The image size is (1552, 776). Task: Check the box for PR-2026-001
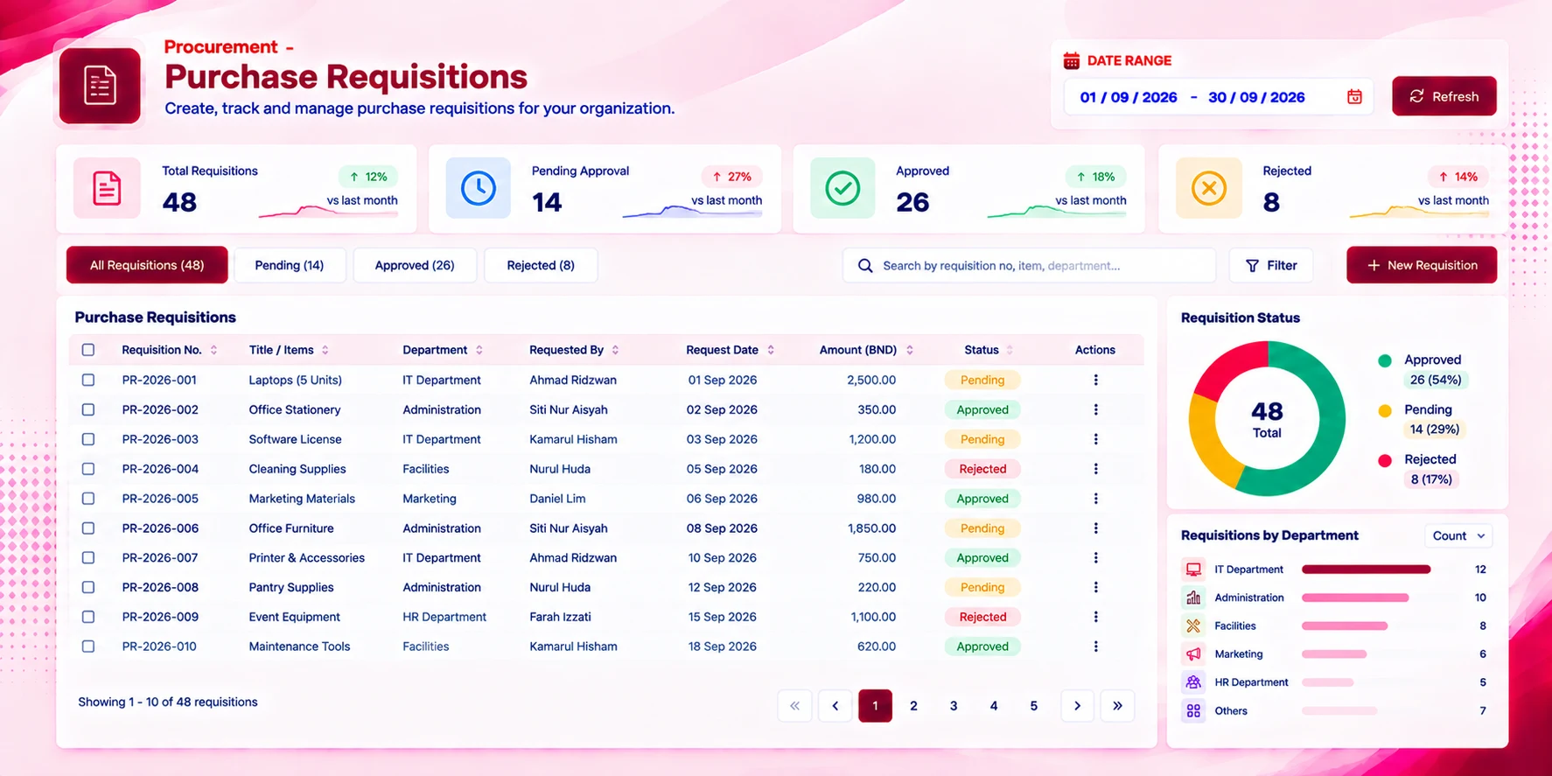(x=88, y=380)
